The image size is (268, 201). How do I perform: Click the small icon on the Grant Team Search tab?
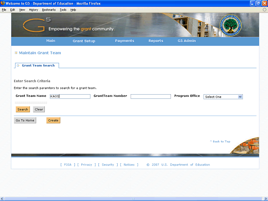pos(18,65)
